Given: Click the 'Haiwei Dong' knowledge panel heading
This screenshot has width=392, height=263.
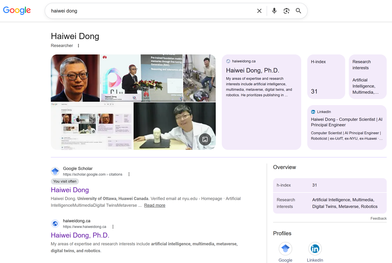Looking at the screenshot, I should [75, 36].
